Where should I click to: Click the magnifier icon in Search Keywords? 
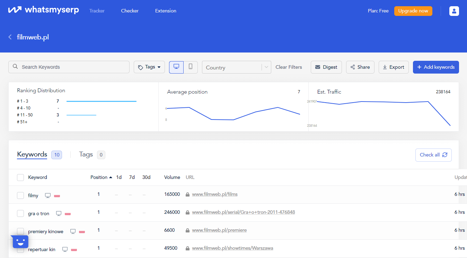coord(15,67)
